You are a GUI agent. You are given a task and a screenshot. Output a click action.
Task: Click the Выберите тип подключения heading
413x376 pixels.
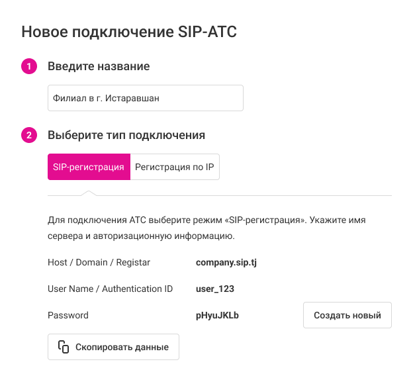coord(126,135)
